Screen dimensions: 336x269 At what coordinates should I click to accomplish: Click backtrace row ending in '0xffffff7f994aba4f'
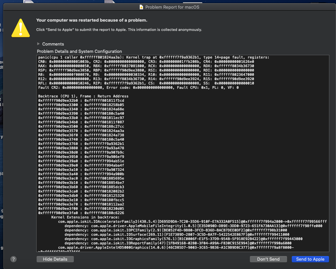(81, 165)
